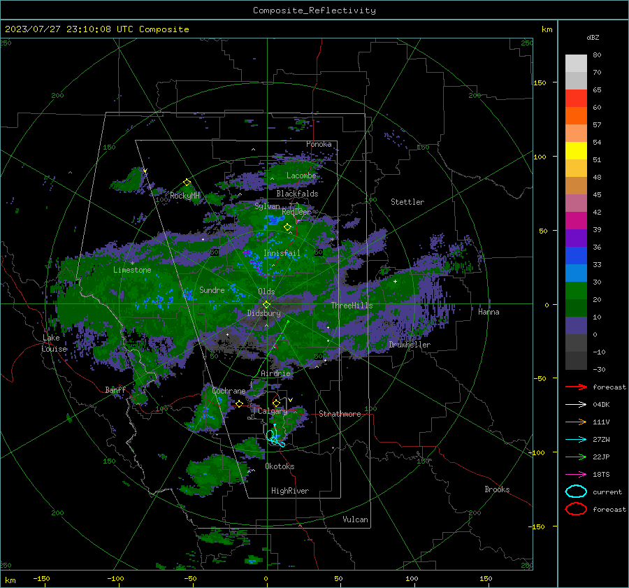
Task: Click the yellow diamond marker near Cochrane
Action: [x=239, y=403]
